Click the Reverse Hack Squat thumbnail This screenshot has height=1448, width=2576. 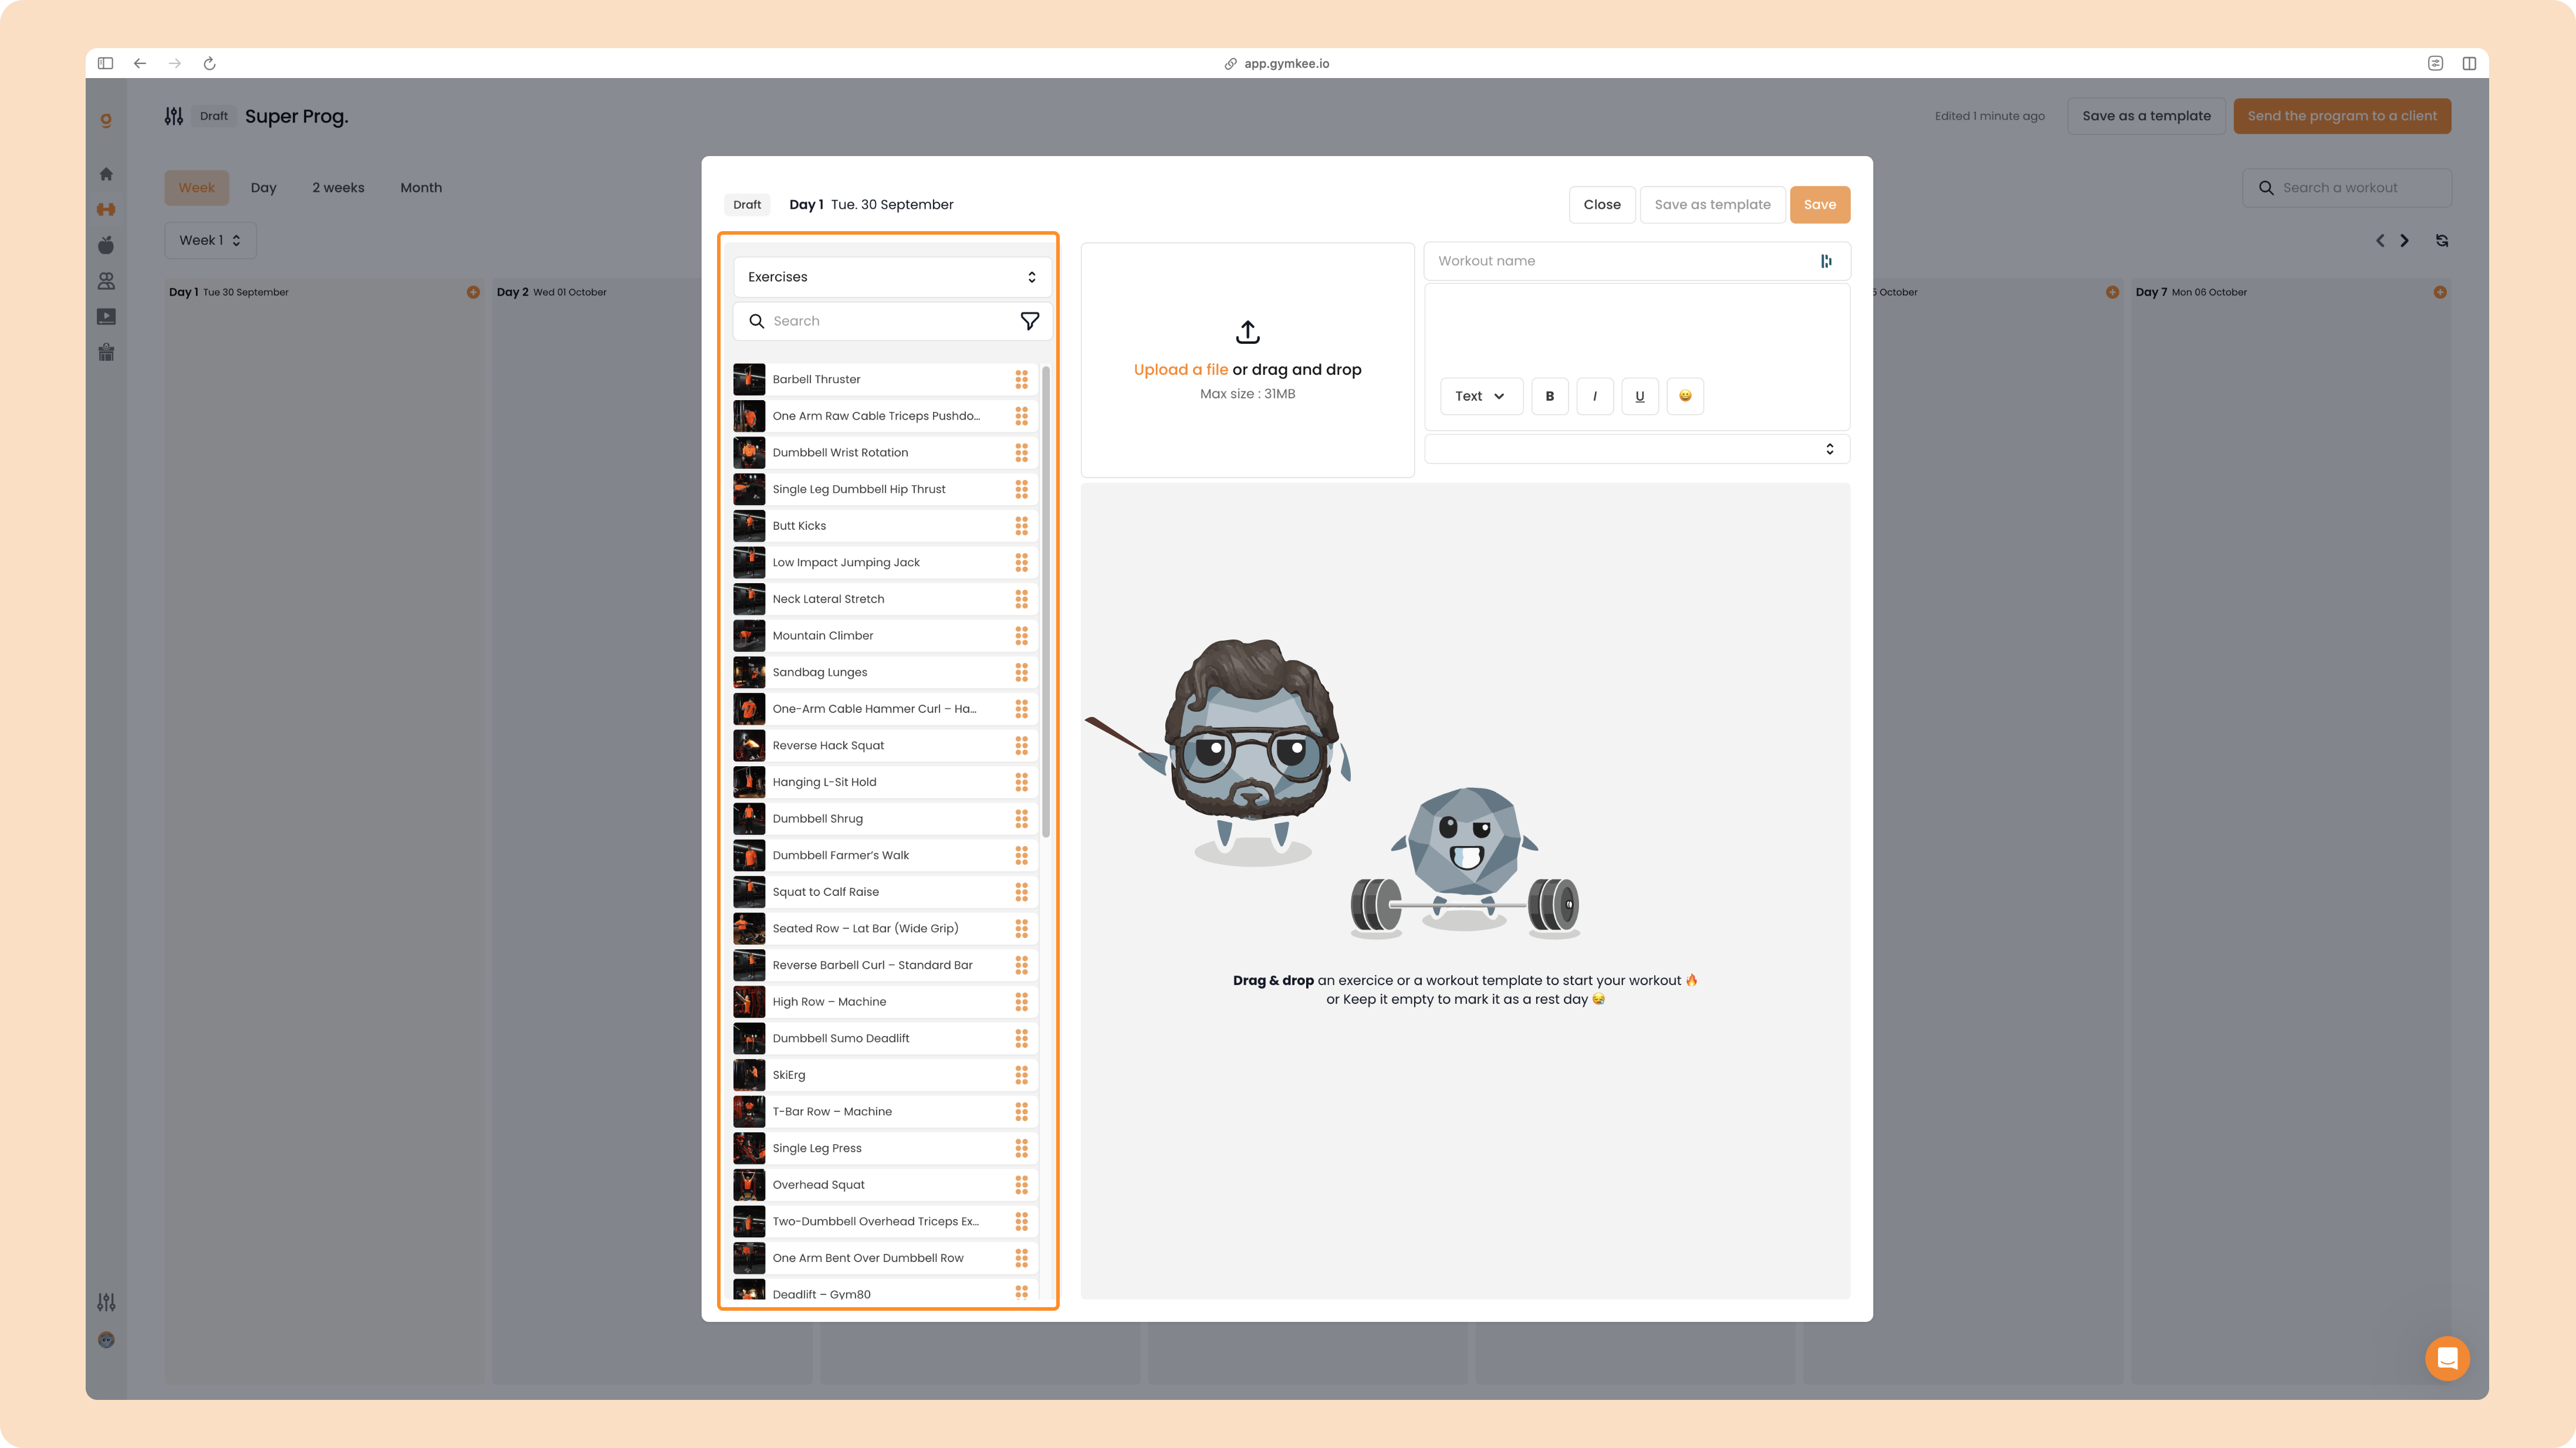click(749, 745)
